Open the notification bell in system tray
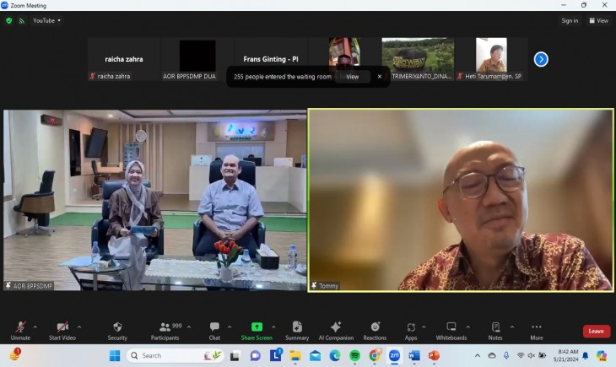 coord(586,355)
